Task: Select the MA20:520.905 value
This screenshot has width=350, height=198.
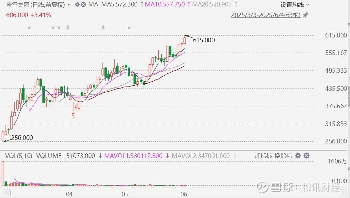Action: pyautogui.click(x=212, y=5)
